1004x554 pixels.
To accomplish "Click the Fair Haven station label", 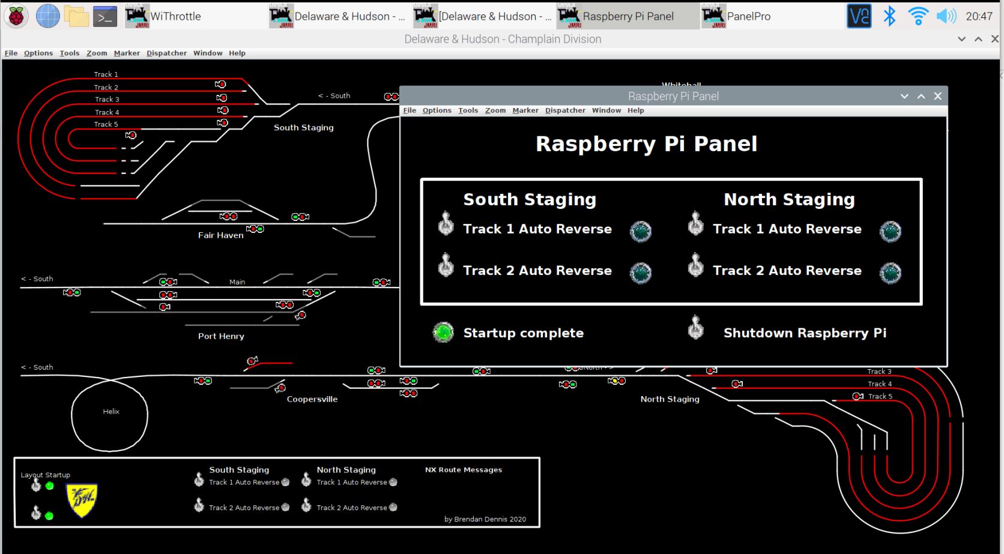I will click(x=221, y=235).
